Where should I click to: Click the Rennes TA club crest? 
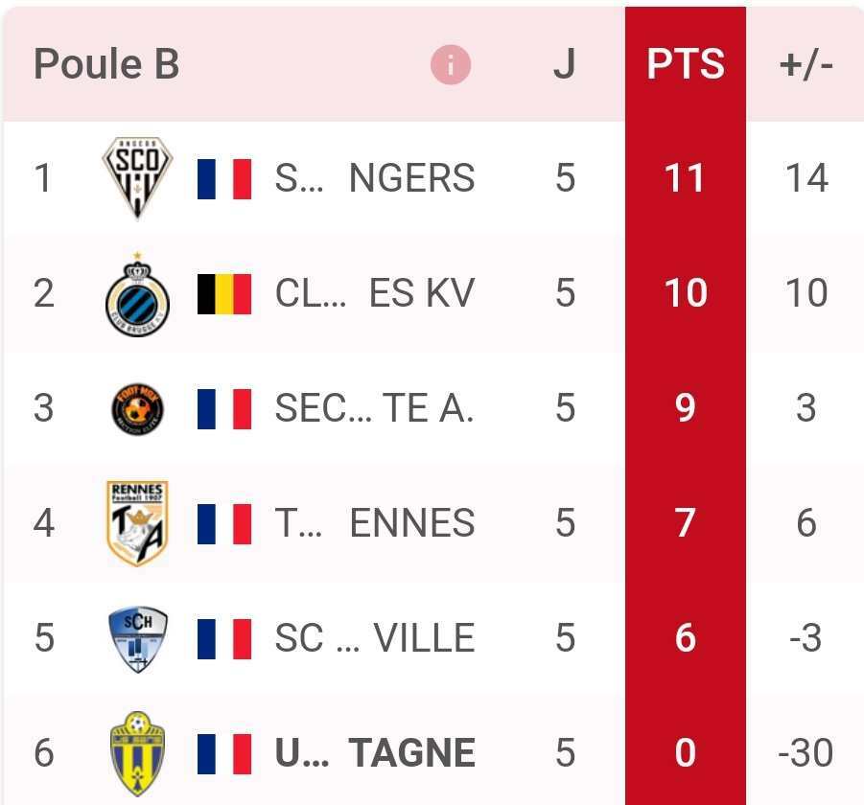(137, 523)
